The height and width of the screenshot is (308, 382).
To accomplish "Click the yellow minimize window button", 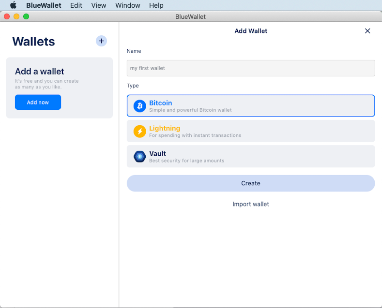I will click(x=16, y=16).
